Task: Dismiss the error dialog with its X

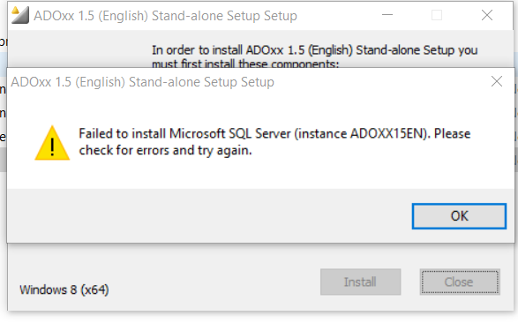Action: point(497,81)
